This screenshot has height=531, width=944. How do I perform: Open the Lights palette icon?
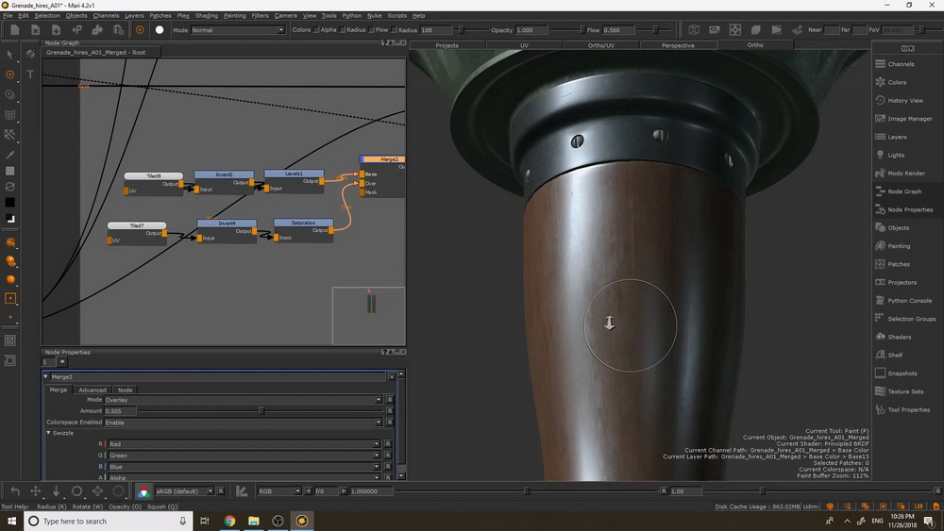coord(880,155)
